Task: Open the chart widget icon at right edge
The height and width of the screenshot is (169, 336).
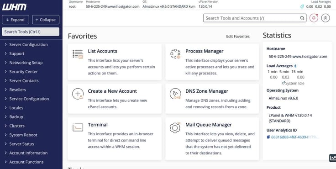Action: 332,158
